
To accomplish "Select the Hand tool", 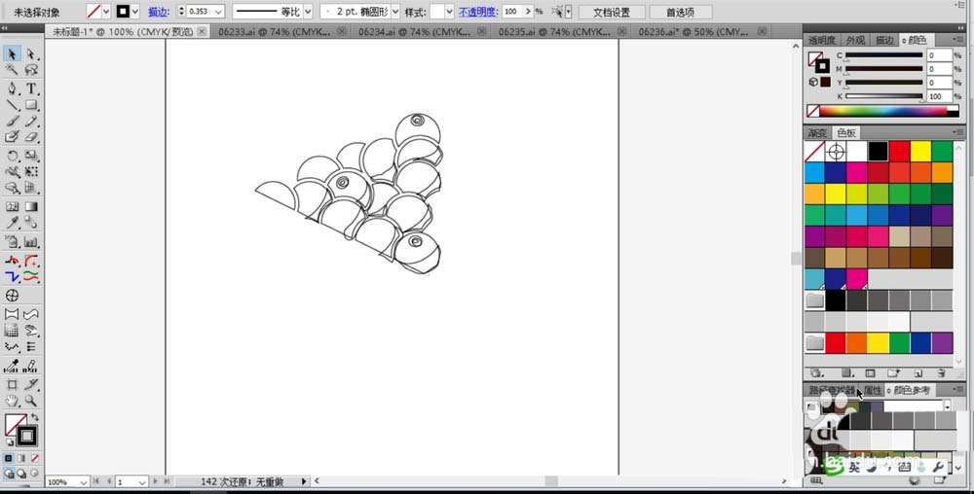I will point(12,400).
